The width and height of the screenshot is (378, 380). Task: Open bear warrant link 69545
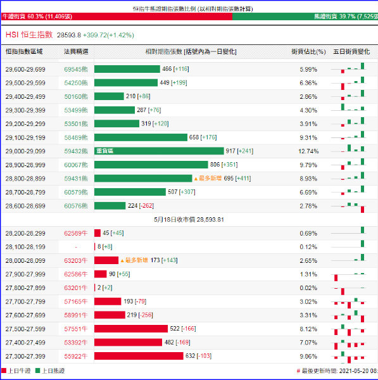click(76, 69)
